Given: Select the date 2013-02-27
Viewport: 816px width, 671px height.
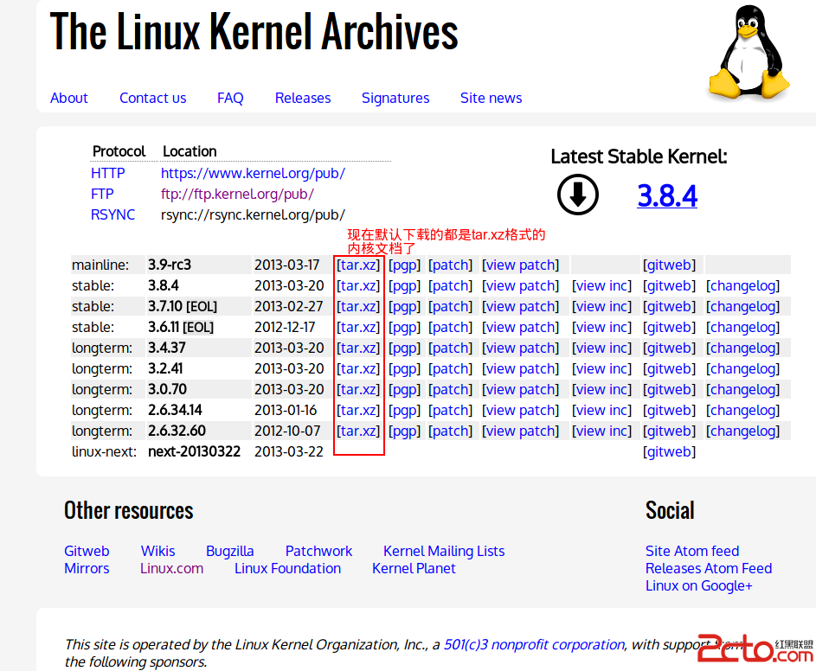Looking at the screenshot, I should [x=289, y=306].
